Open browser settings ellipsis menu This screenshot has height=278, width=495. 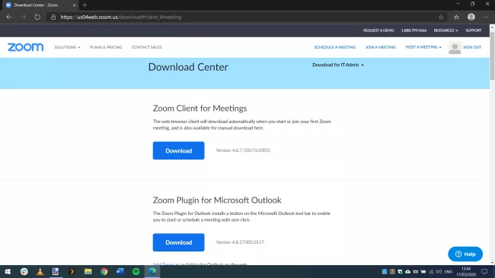[x=486, y=17]
